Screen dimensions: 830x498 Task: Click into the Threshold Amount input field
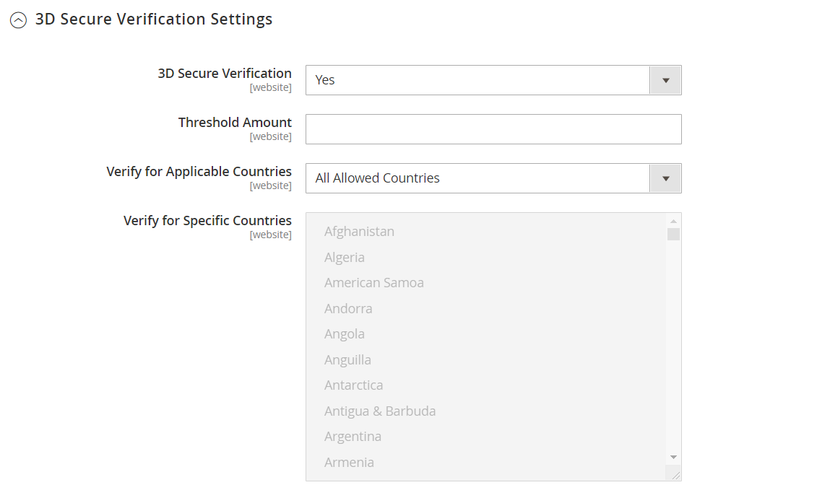(493, 129)
